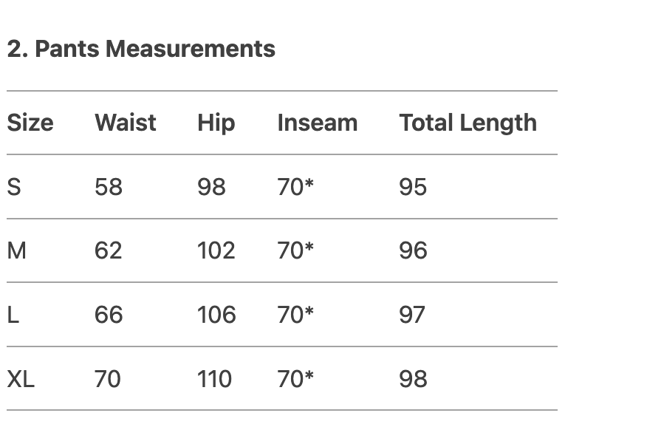Image resolution: width=647 pixels, height=427 pixels.
Task: Click hip value 102 for size M
Action: coord(216,251)
